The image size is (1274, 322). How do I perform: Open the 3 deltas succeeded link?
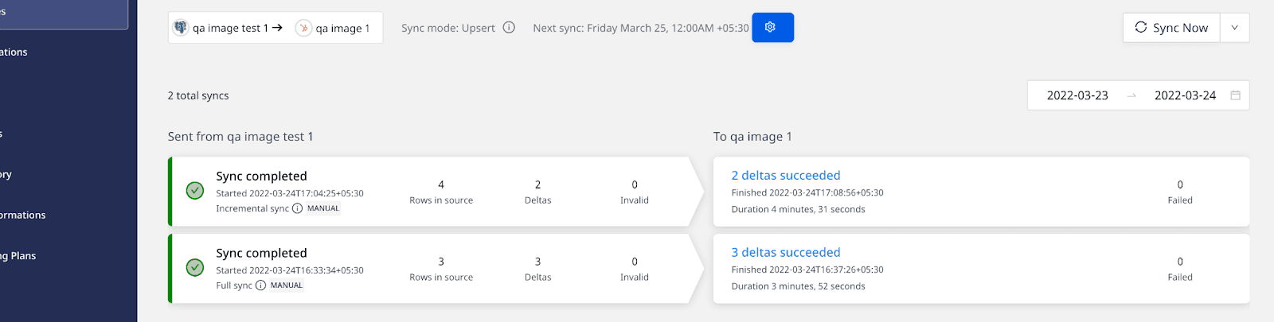click(x=785, y=253)
